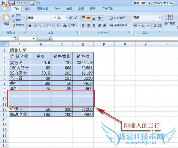Image resolution: width=178 pixels, height=148 pixels.
Task: Open the 公式 tab
Action: coord(57,9)
